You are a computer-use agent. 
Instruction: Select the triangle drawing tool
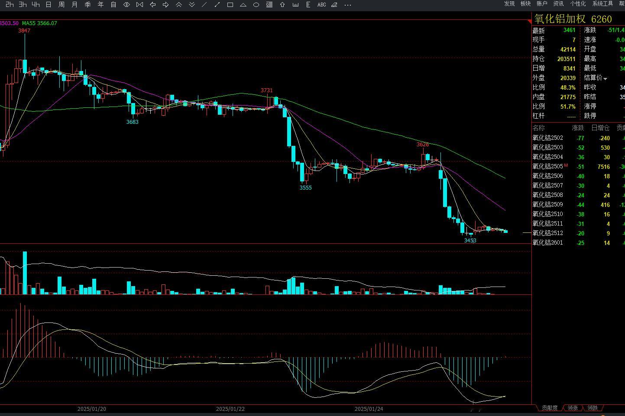pos(243,5)
